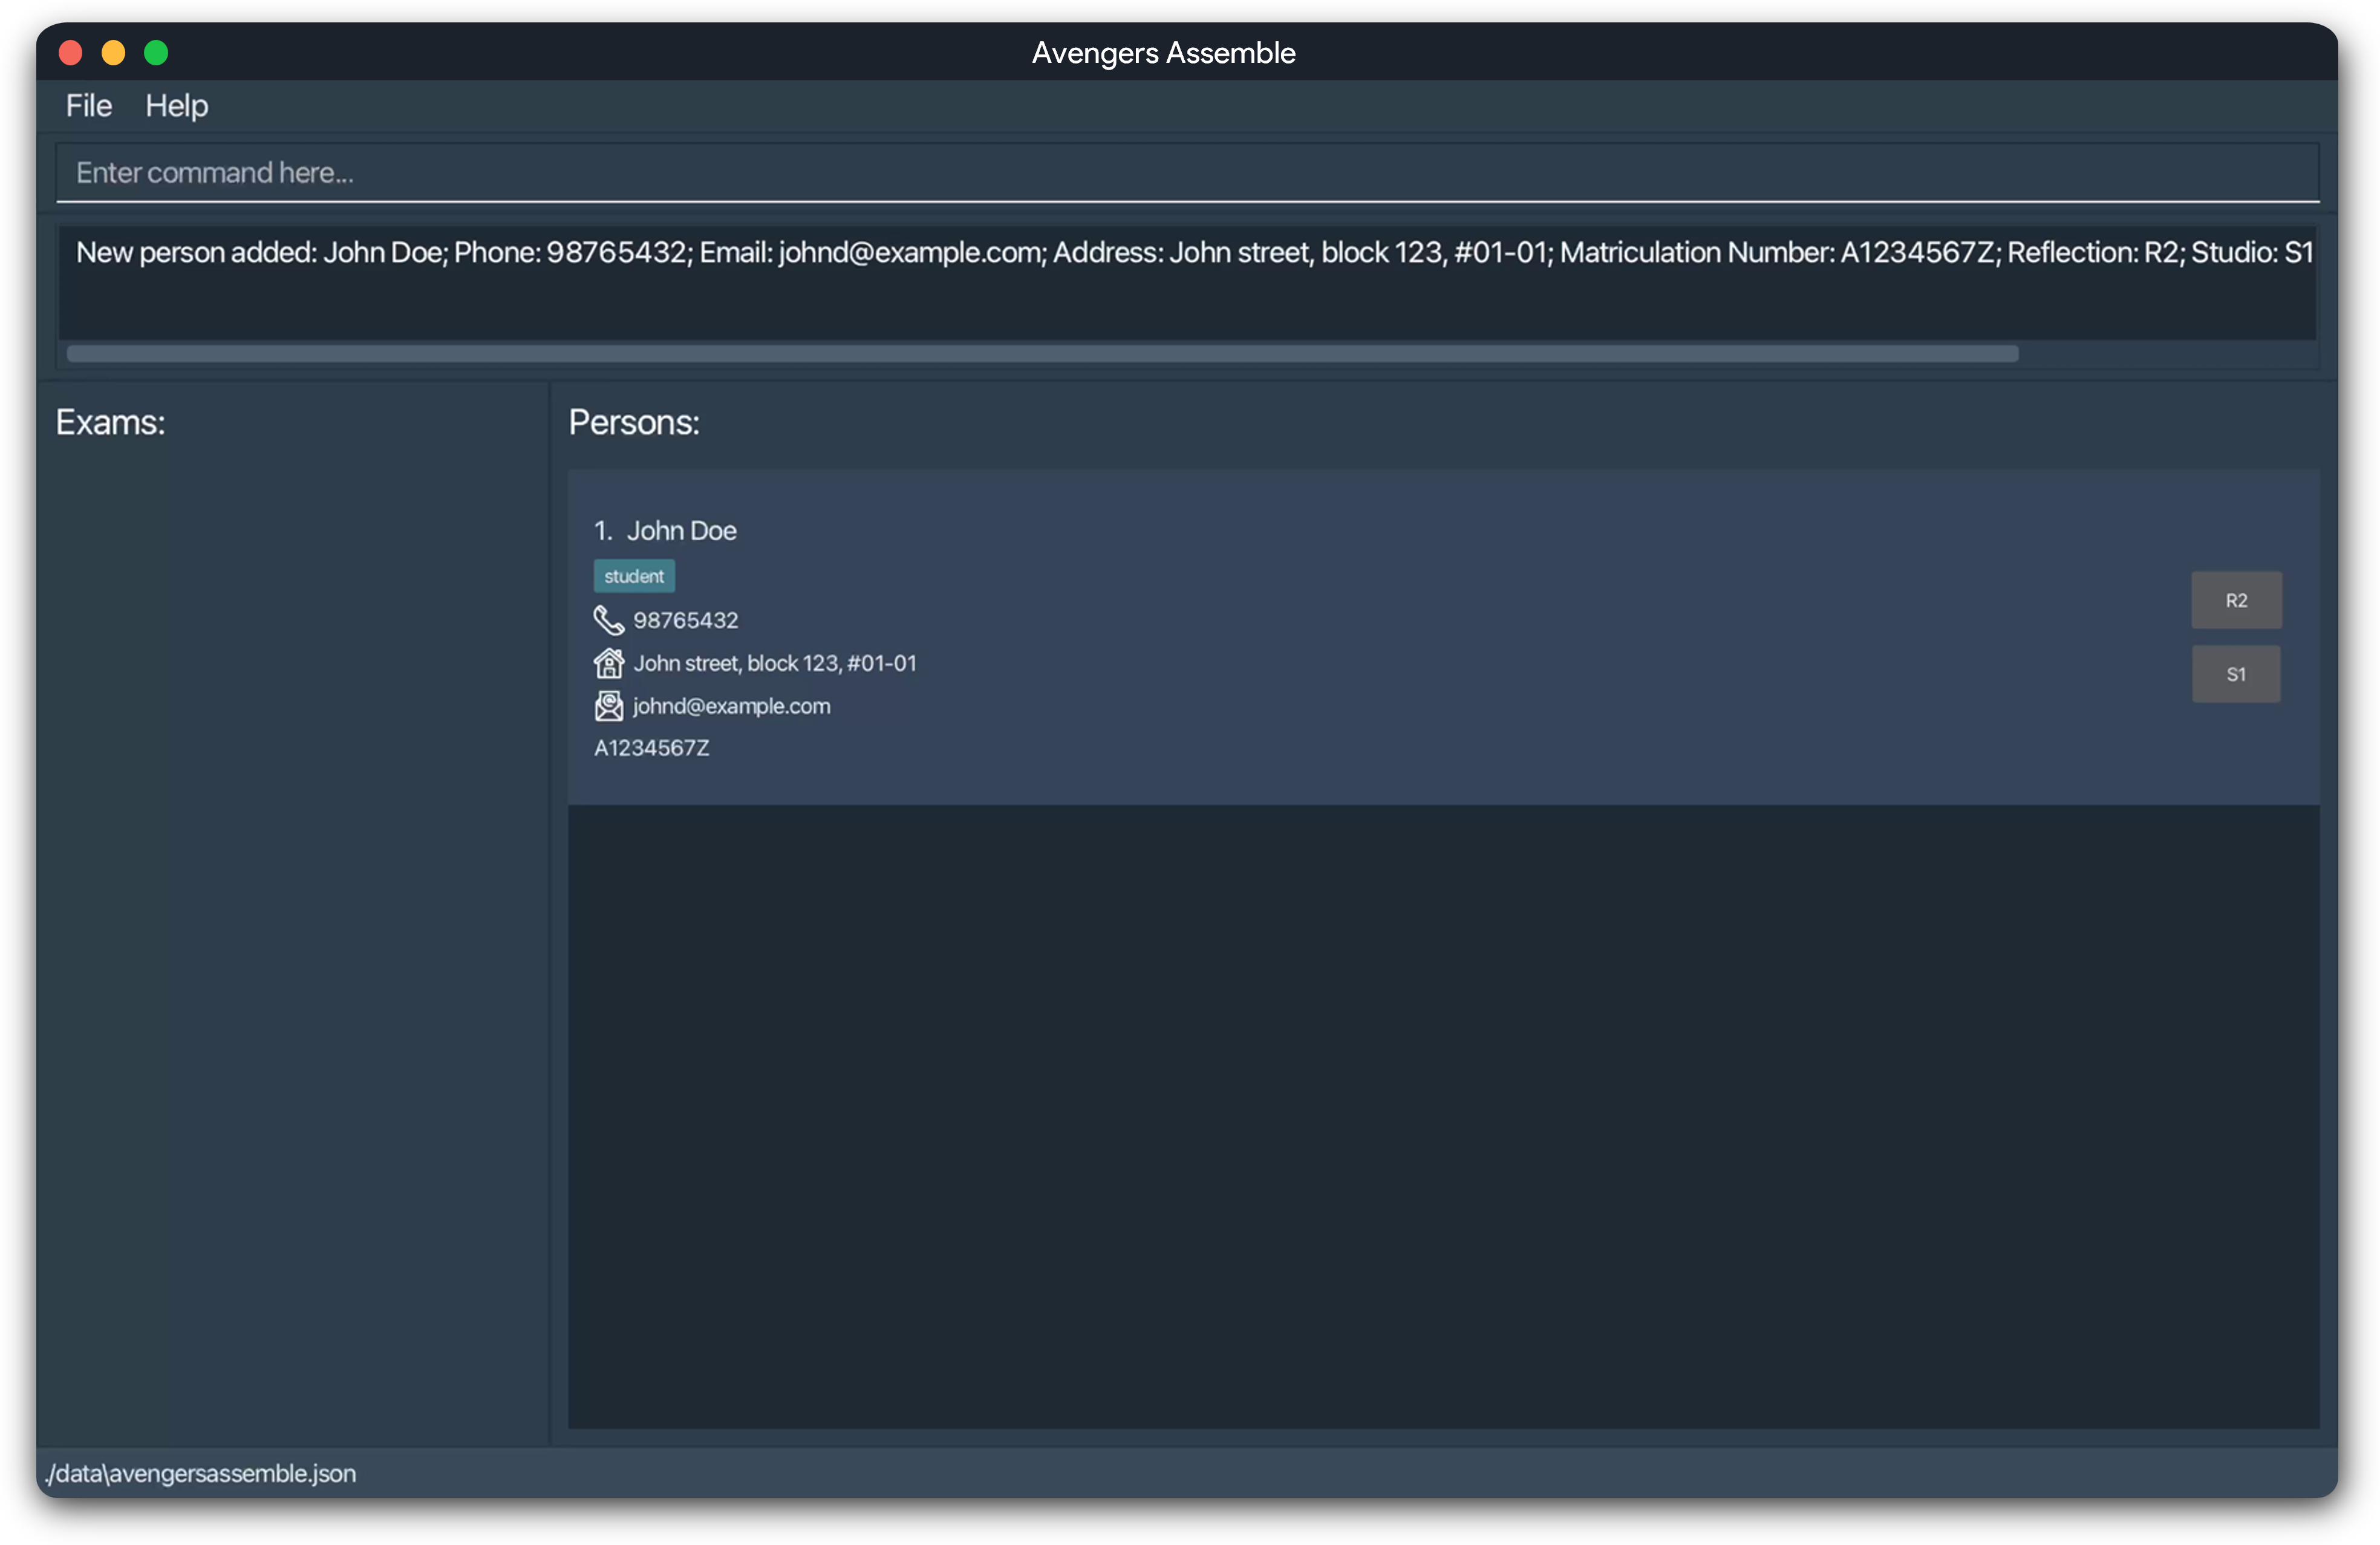Select the student tag on John Doe
The image size is (2380, 1545).
click(x=634, y=576)
